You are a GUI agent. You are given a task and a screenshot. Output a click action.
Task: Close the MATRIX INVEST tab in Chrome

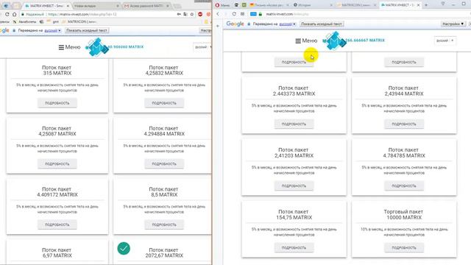coord(68,6)
